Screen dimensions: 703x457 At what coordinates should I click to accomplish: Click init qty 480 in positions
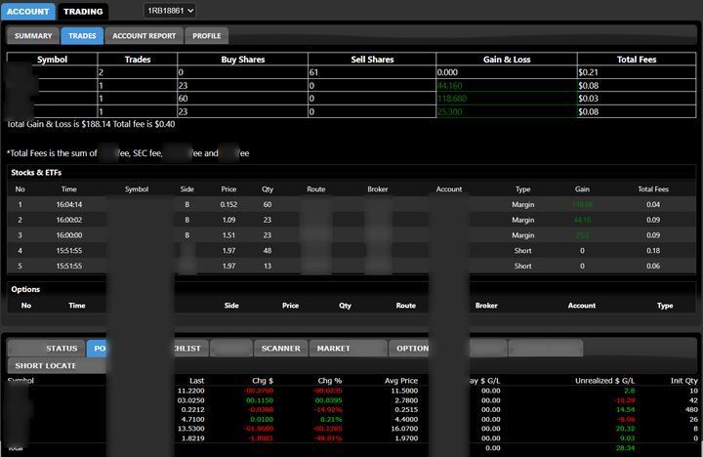[691, 409]
